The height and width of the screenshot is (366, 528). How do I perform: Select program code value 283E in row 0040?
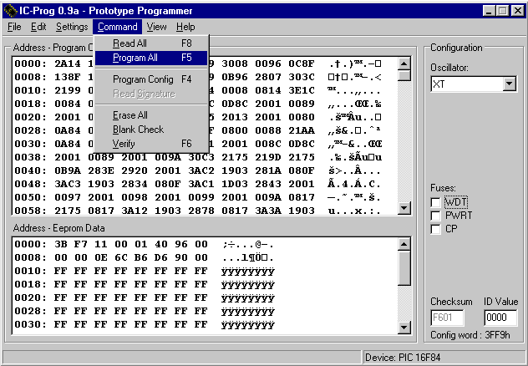[x=101, y=170]
